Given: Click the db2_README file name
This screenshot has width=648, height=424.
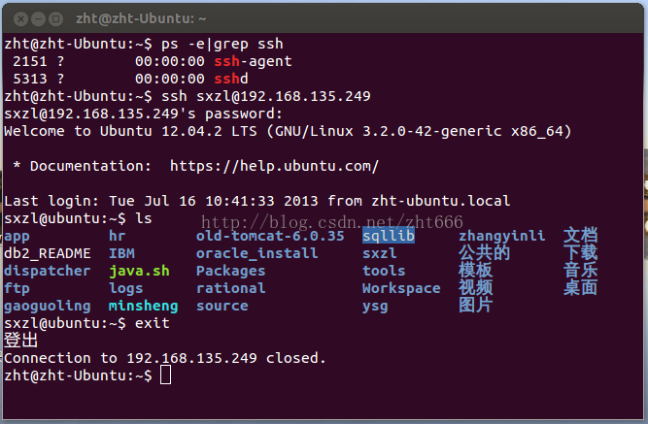Looking at the screenshot, I should [x=47, y=253].
